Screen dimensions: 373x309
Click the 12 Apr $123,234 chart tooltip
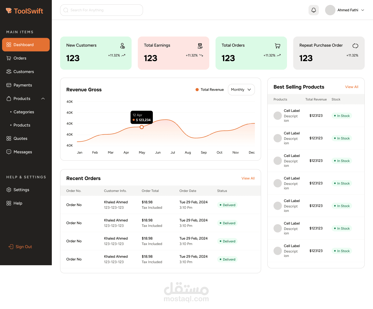click(142, 117)
